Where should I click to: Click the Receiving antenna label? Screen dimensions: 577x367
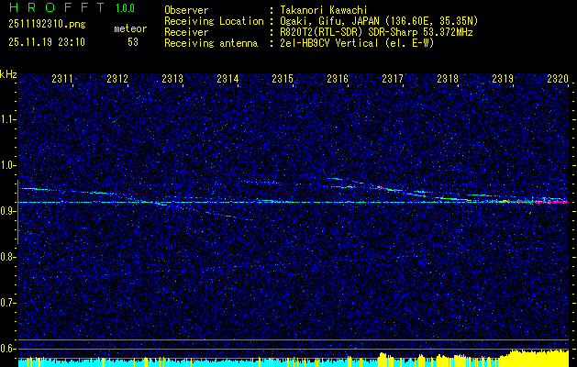pyautogui.click(x=211, y=43)
